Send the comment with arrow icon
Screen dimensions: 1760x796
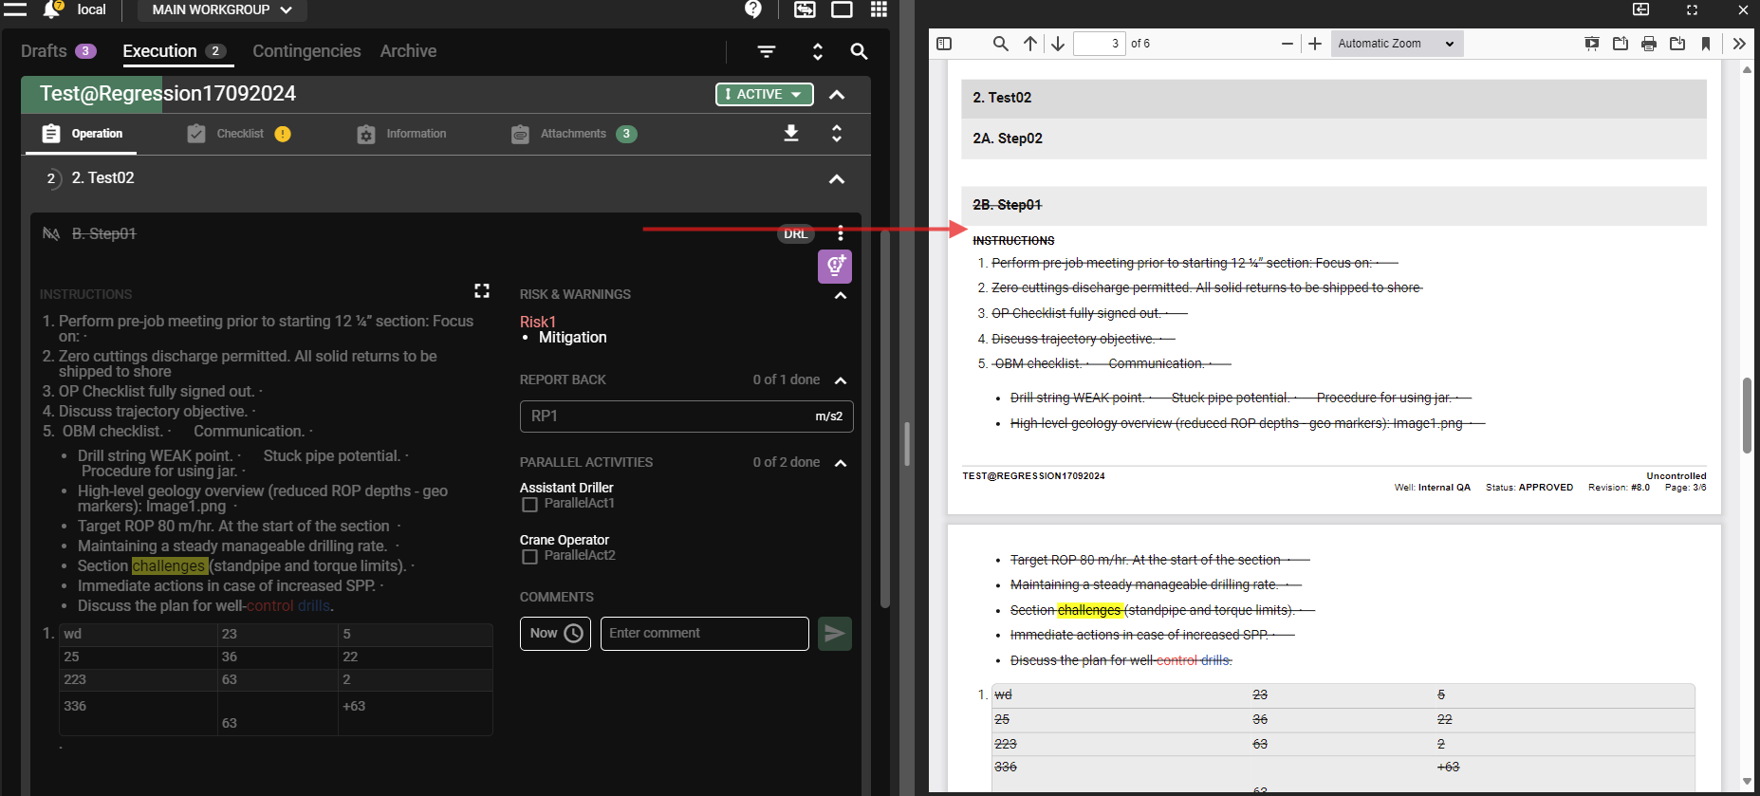tap(834, 634)
